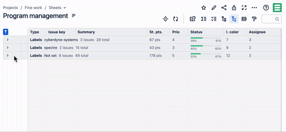The image size is (286, 132).
Task: Click the export upload icon
Action: (x=234, y=8)
